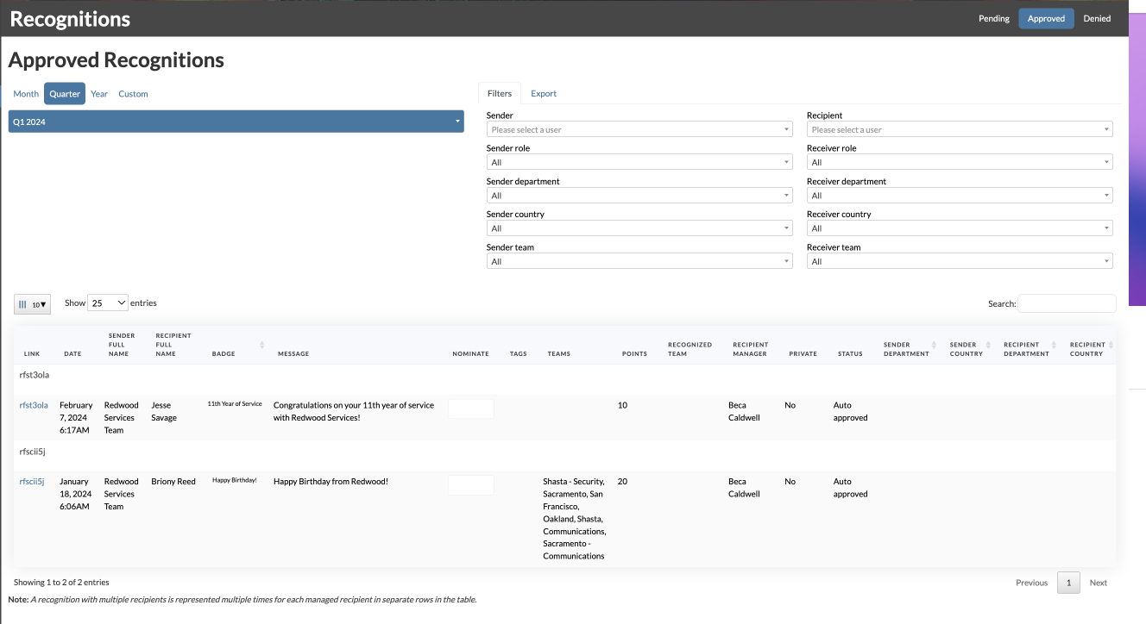Go to the Previous page

1031,583
